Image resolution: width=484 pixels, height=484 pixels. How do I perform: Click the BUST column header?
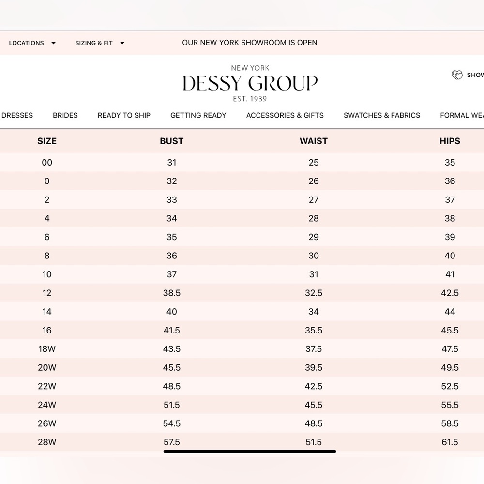[172, 141]
